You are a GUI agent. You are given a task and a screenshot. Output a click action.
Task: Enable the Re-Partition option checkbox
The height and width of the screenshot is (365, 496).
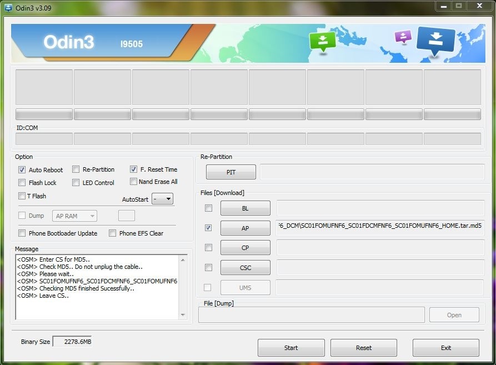tap(76, 169)
